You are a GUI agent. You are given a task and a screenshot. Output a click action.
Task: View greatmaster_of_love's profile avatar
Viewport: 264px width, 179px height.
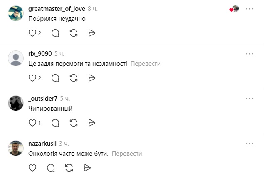click(16, 14)
